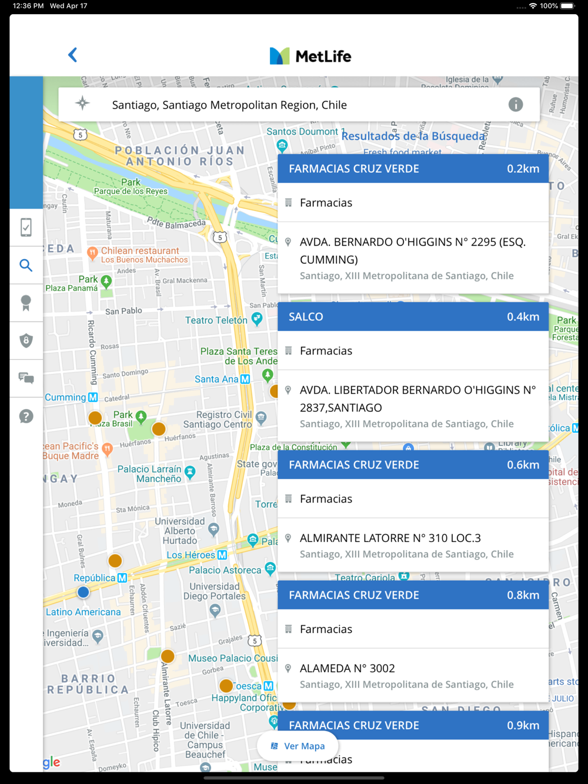Screen dimensions: 588x784
Task: Open the help question mark icon
Action: pos(26,416)
